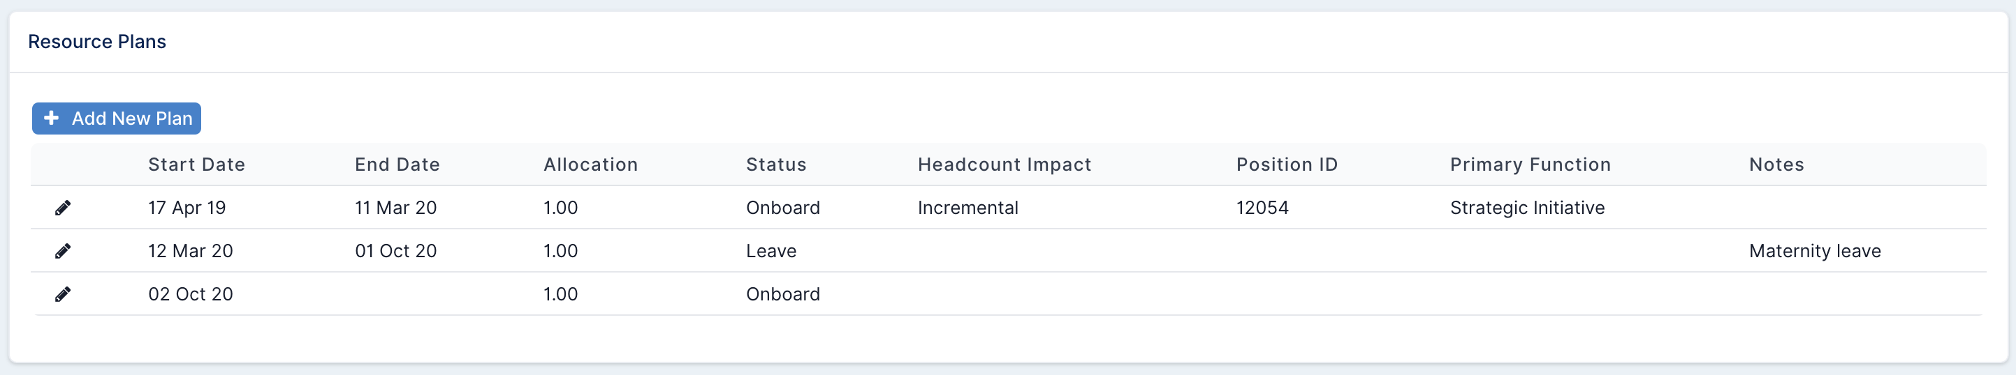Select the Start Date column header
Screen dimensions: 2016x375
[x=196, y=164]
